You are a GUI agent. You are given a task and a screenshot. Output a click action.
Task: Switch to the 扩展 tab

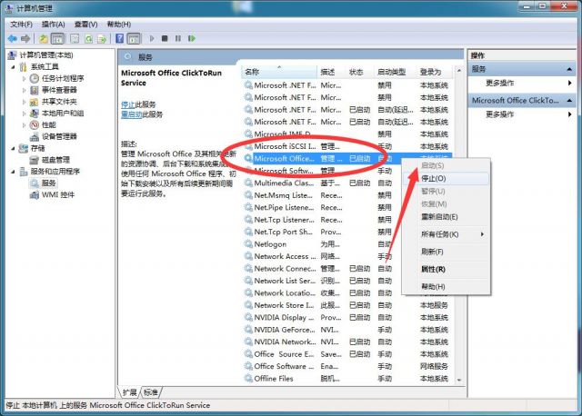click(x=129, y=391)
